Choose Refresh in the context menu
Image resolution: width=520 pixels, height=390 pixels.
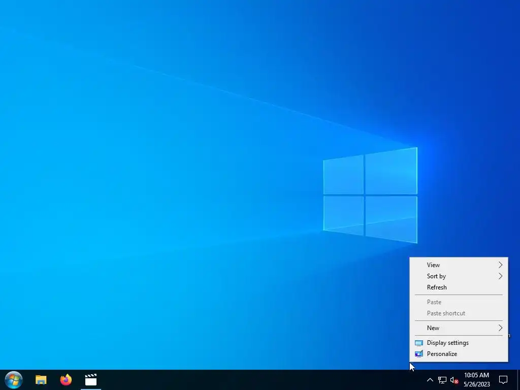tap(459, 287)
